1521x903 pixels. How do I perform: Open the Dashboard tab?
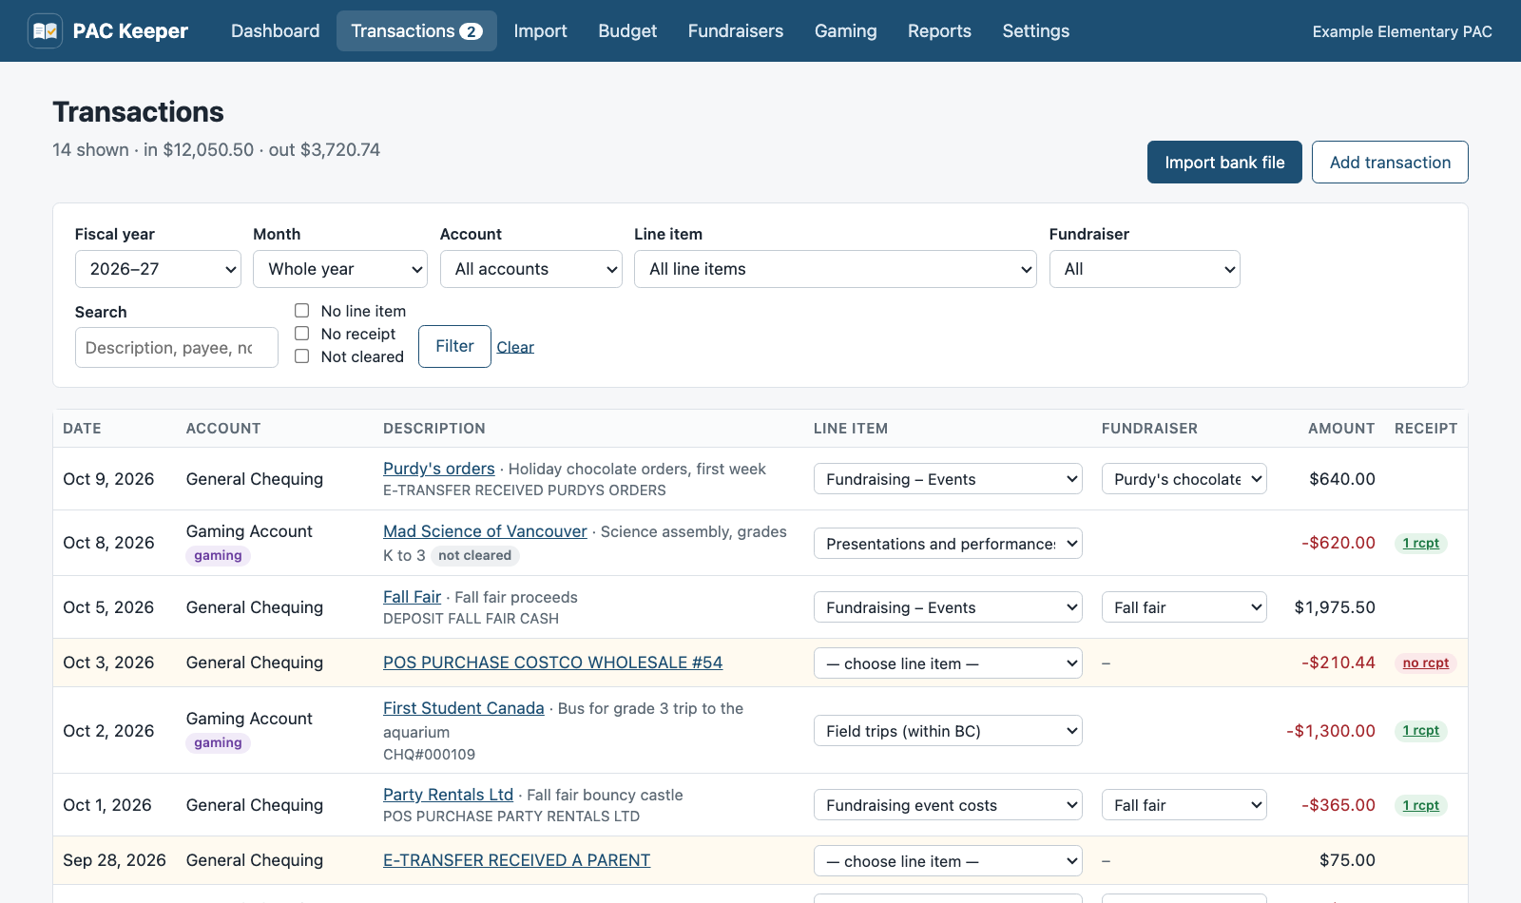(275, 31)
